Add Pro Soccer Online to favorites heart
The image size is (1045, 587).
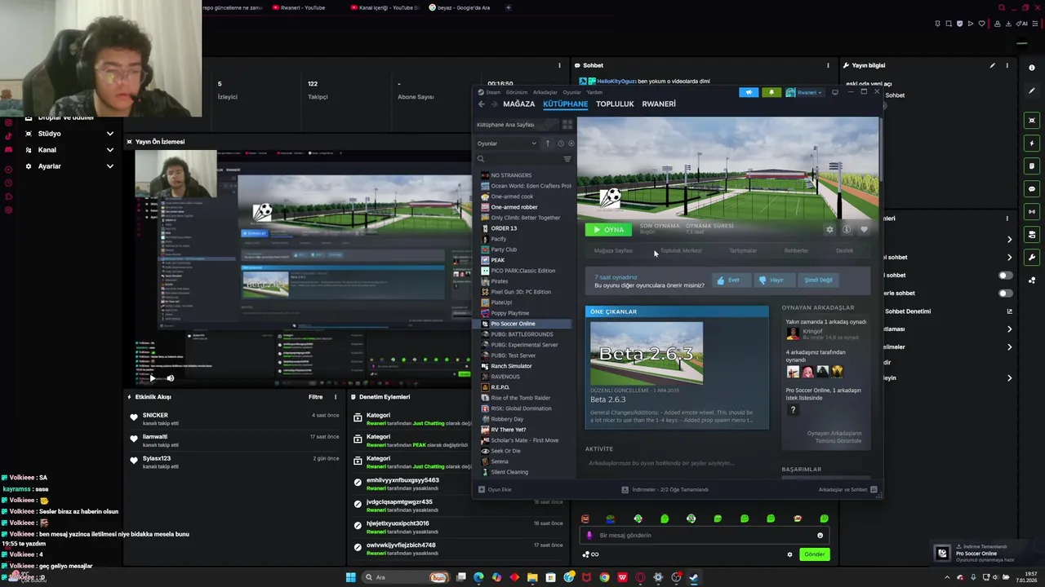(x=864, y=230)
